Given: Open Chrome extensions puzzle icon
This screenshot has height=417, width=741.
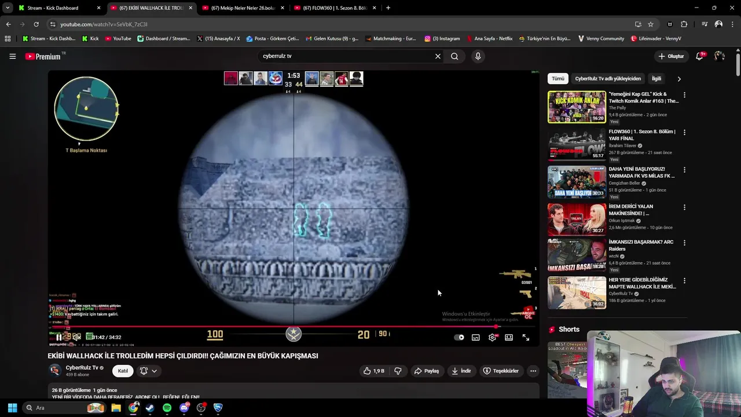Looking at the screenshot, I should coord(684,24).
